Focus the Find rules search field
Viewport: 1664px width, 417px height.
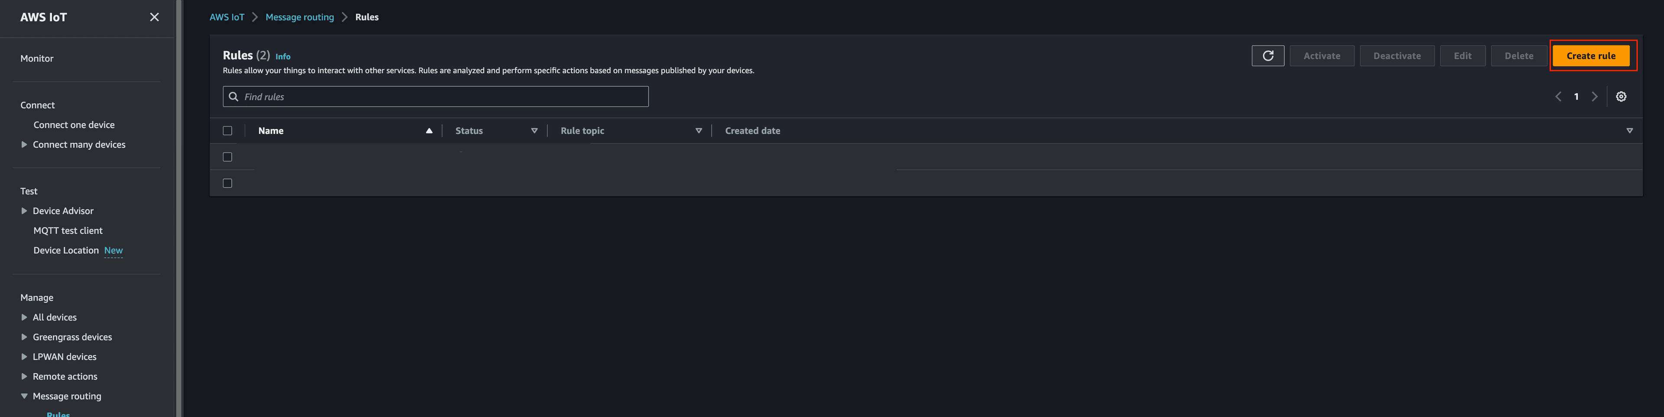pyautogui.click(x=435, y=97)
